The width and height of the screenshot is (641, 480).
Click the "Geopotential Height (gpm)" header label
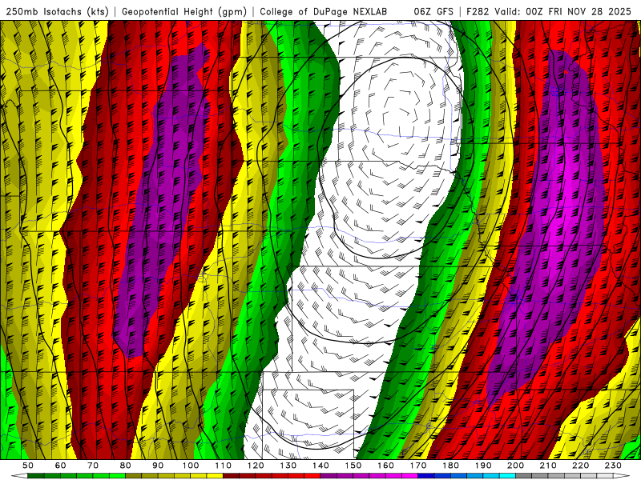(x=184, y=11)
